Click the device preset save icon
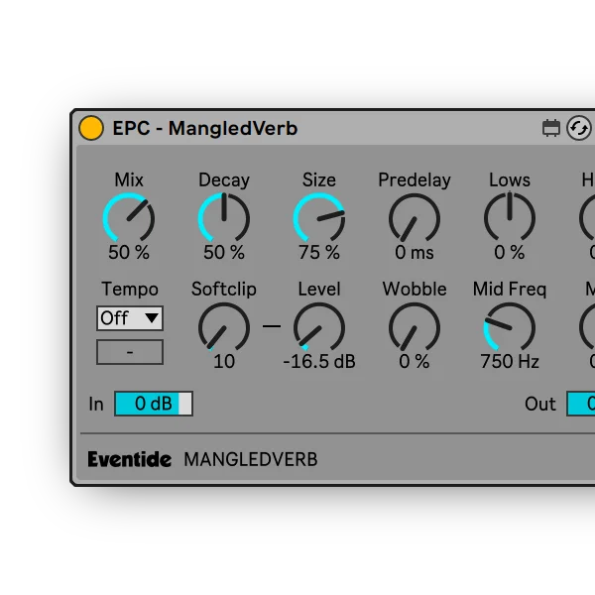 pyautogui.click(x=551, y=128)
